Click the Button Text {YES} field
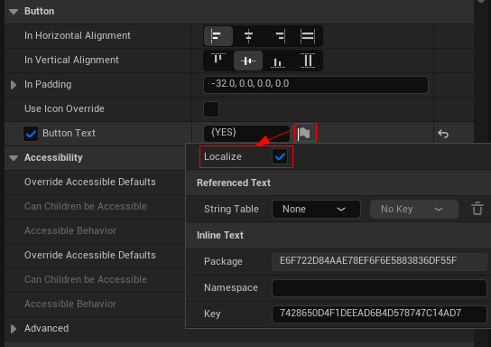 tap(246, 133)
